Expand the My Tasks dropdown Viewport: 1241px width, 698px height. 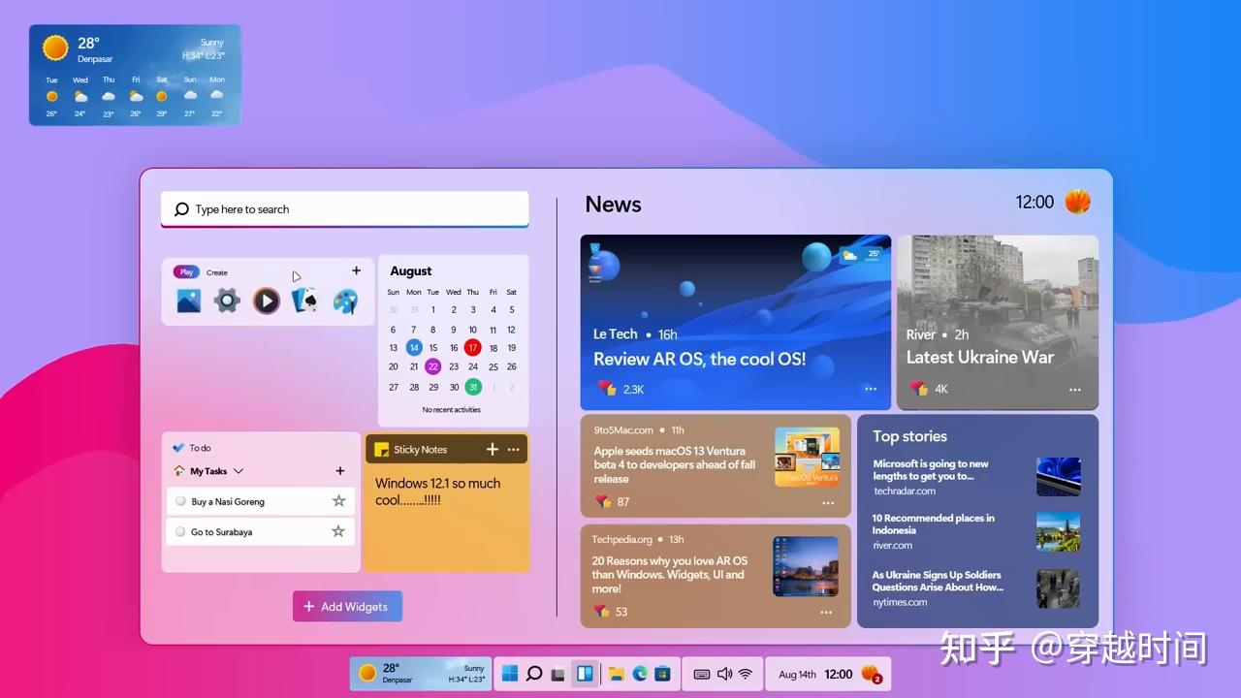239,471
